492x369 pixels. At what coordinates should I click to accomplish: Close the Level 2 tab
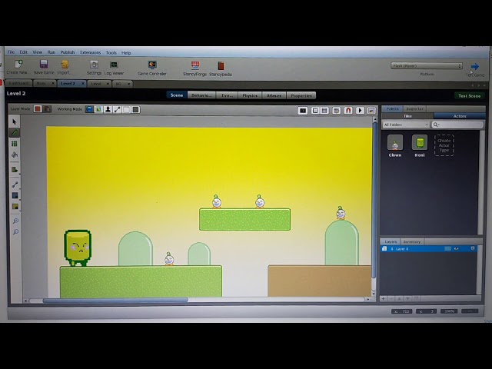tap(83, 84)
